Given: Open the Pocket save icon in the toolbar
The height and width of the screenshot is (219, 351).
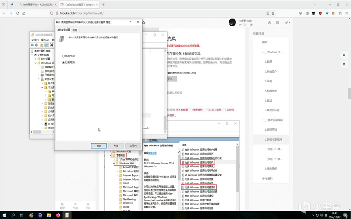Looking at the screenshot, I should [x=300, y=13].
